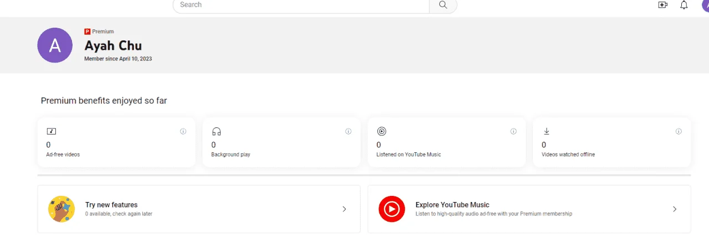709x238 pixels.
Task: Click the Listened on YouTube Music label
Action: [409, 154]
